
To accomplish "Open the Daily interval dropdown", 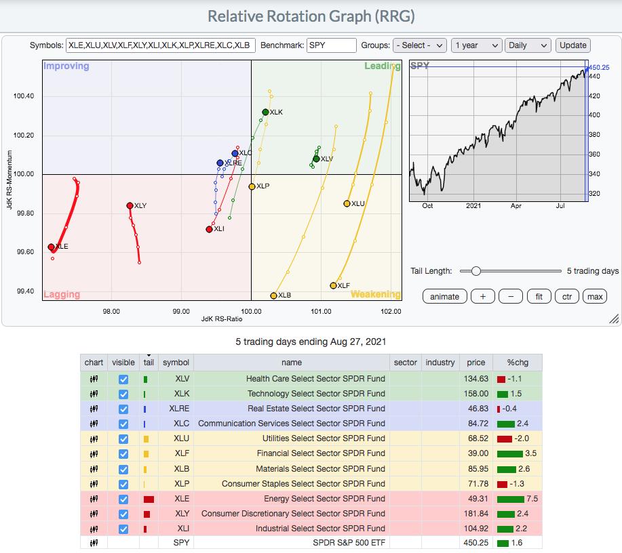I will (528, 45).
